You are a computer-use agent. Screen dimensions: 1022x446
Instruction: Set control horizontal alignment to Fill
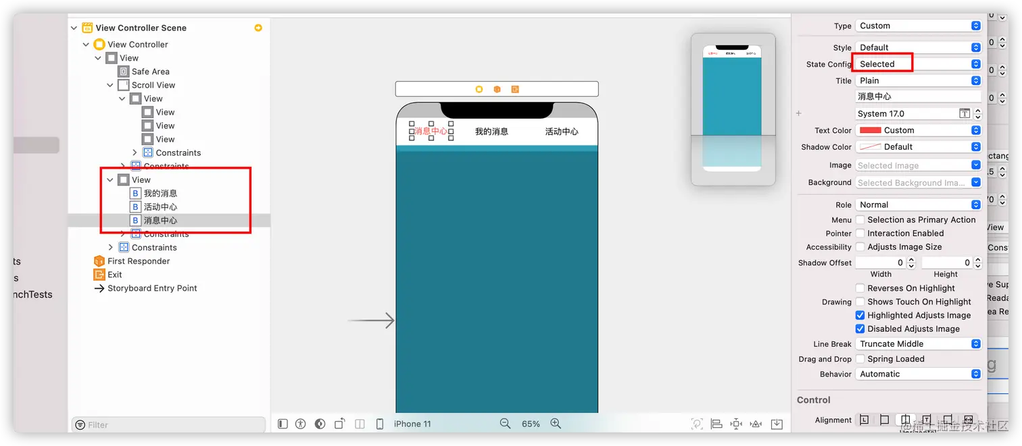coord(969,420)
